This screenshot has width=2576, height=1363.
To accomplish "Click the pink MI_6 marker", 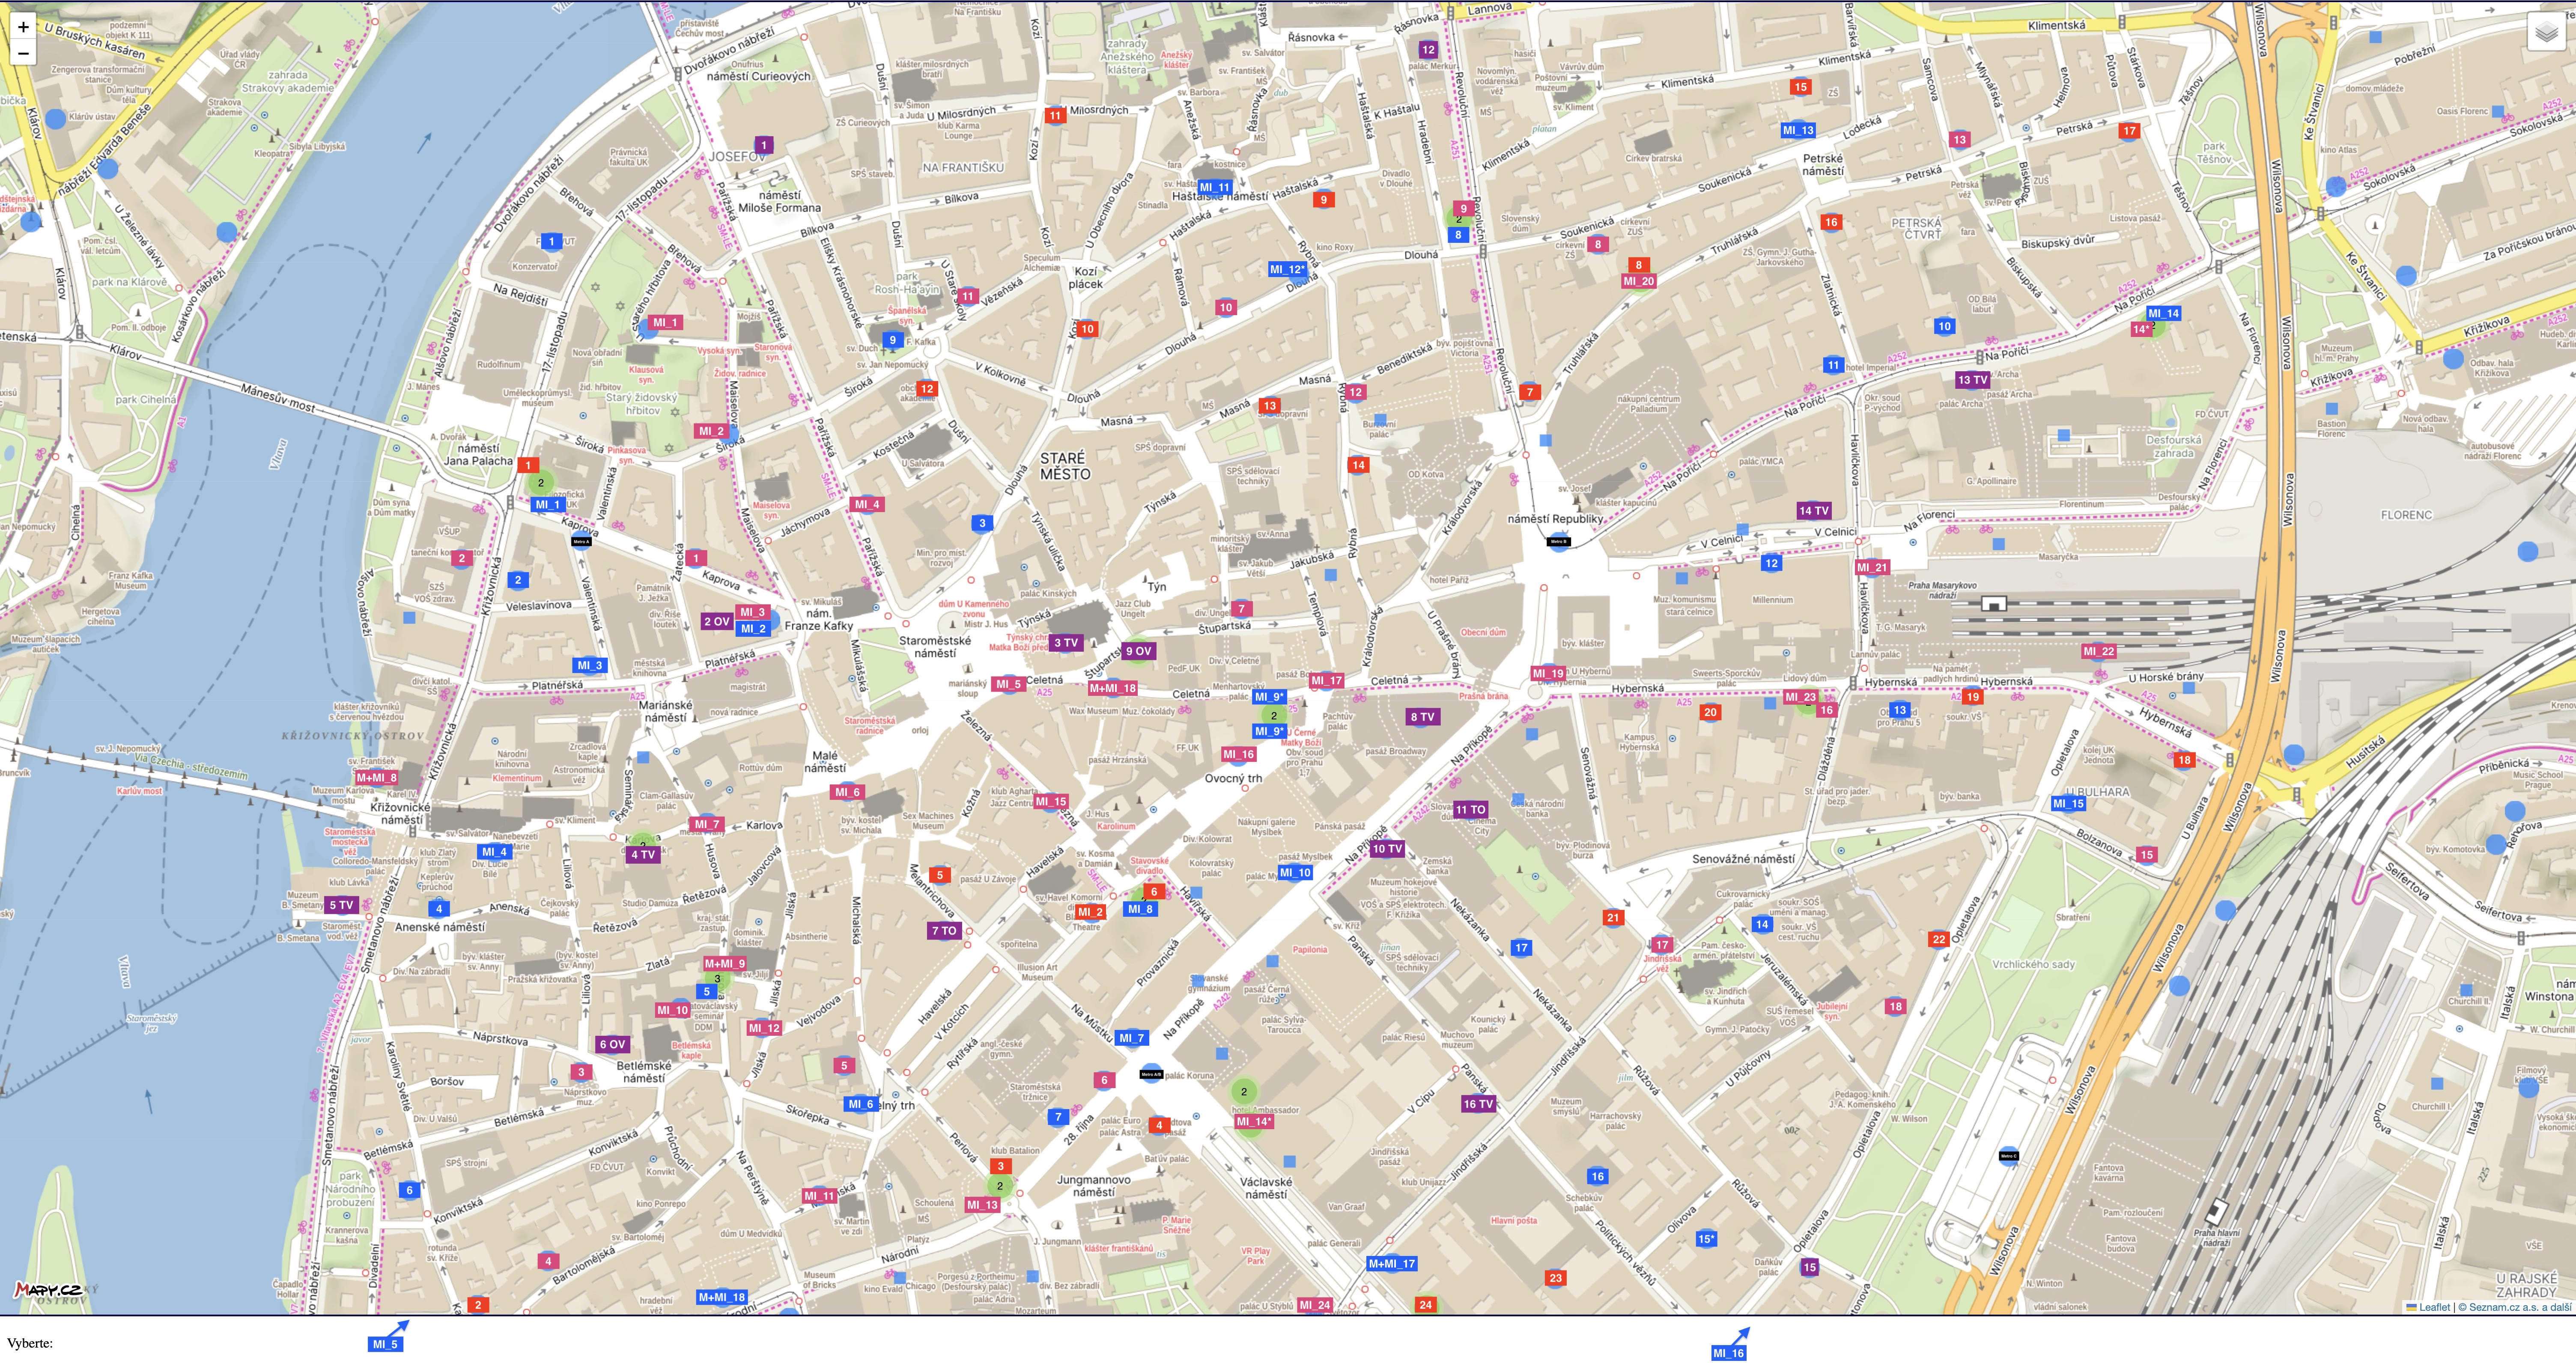I will click(x=847, y=792).
